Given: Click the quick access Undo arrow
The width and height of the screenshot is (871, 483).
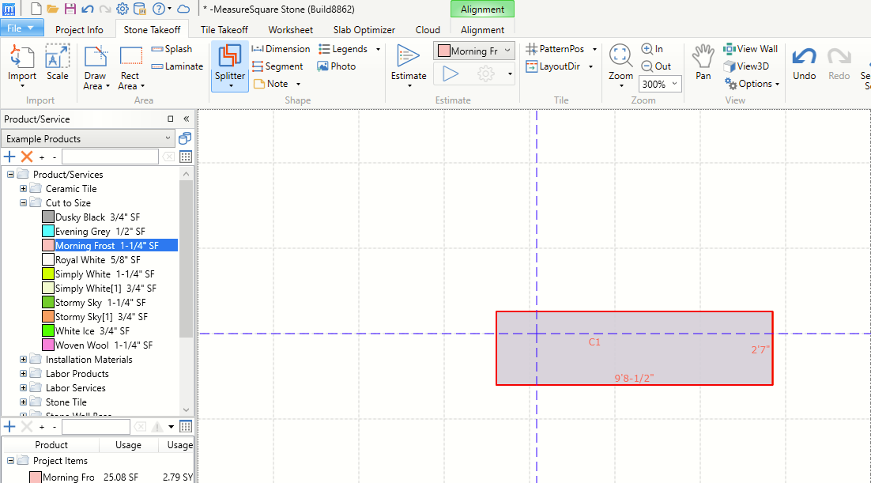Looking at the screenshot, I should 87,9.
